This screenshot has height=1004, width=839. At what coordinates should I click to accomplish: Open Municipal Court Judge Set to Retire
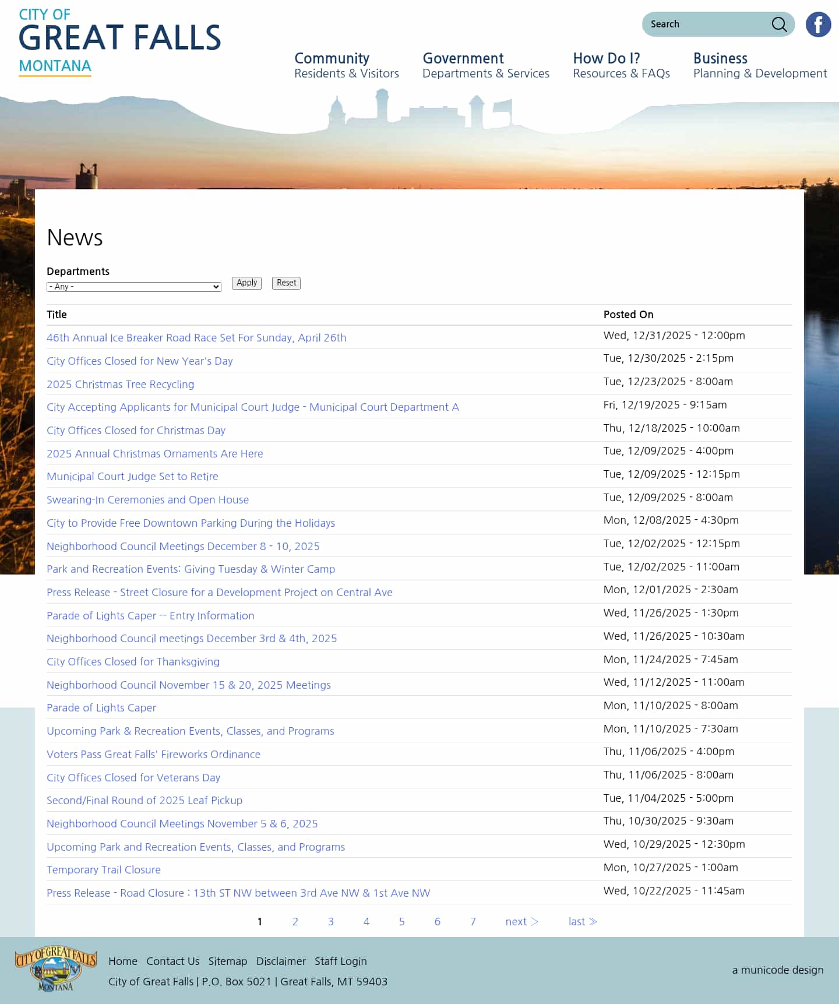click(132, 476)
